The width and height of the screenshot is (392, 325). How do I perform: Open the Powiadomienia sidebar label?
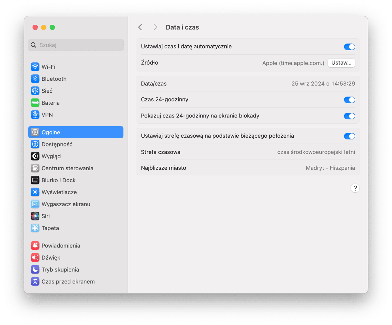pyautogui.click(x=61, y=246)
